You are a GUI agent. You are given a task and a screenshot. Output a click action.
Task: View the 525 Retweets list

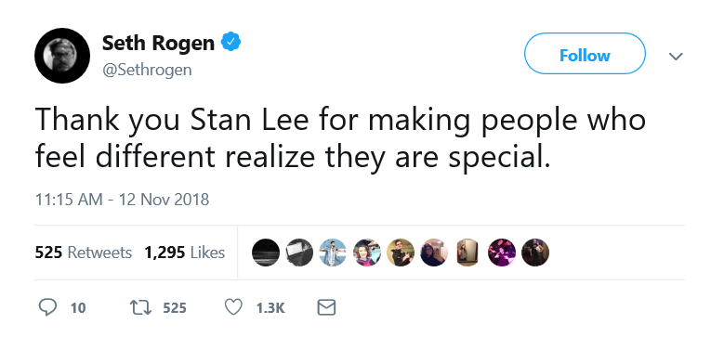[x=84, y=253]
